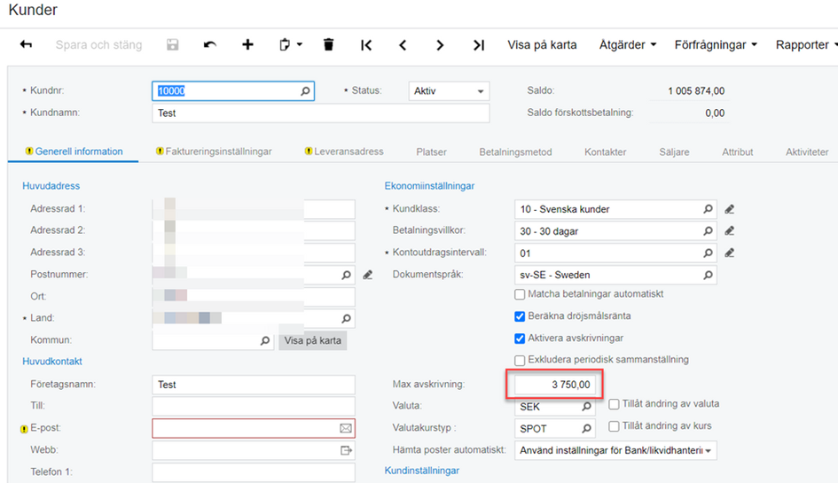Delete the customer with the trash icon

(328, 45)
